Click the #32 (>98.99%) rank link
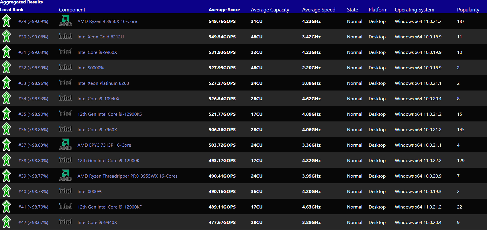This screenshot has height=230, width=487. pyautogui.click(x=33, y=68)
